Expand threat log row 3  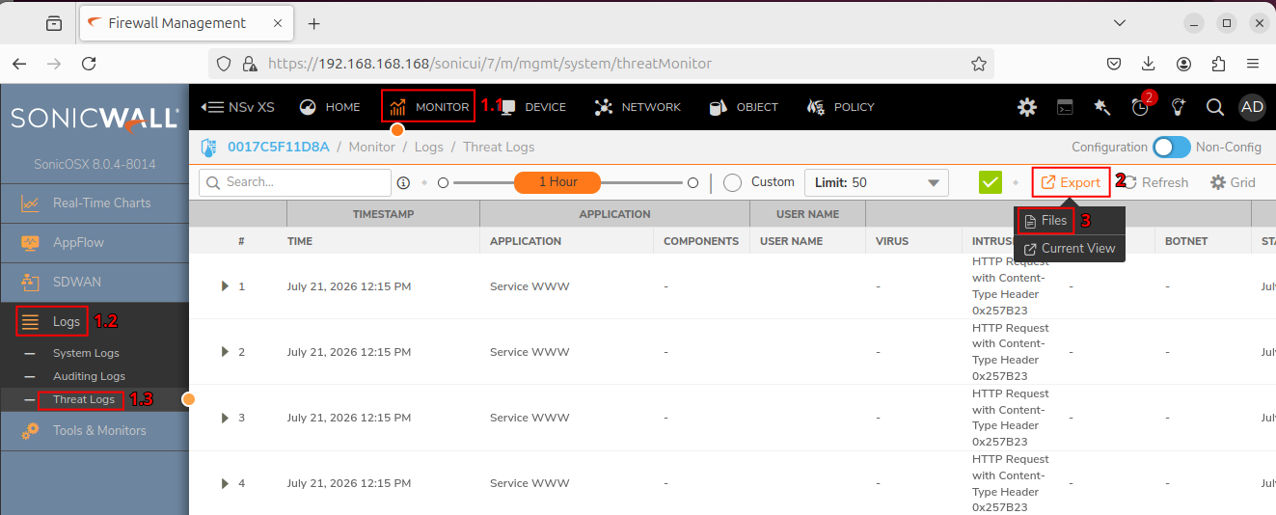click(x=225, y=418)
